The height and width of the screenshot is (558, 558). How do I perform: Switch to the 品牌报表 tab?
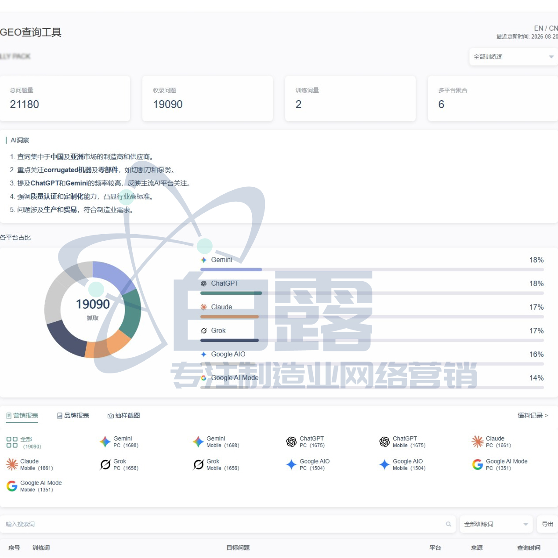point(73,416)
